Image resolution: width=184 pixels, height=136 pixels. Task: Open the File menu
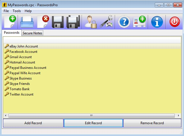point(6,11)
